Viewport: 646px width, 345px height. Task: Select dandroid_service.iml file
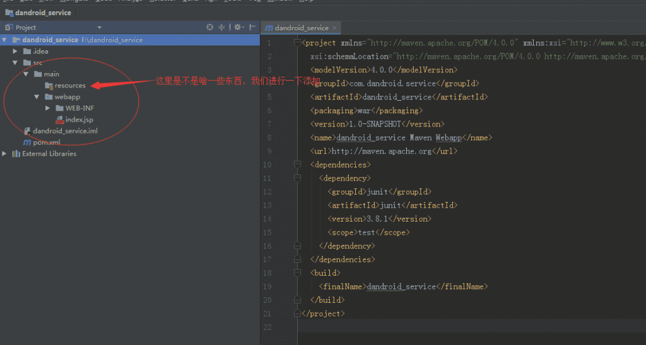click(x=65, y=131)
